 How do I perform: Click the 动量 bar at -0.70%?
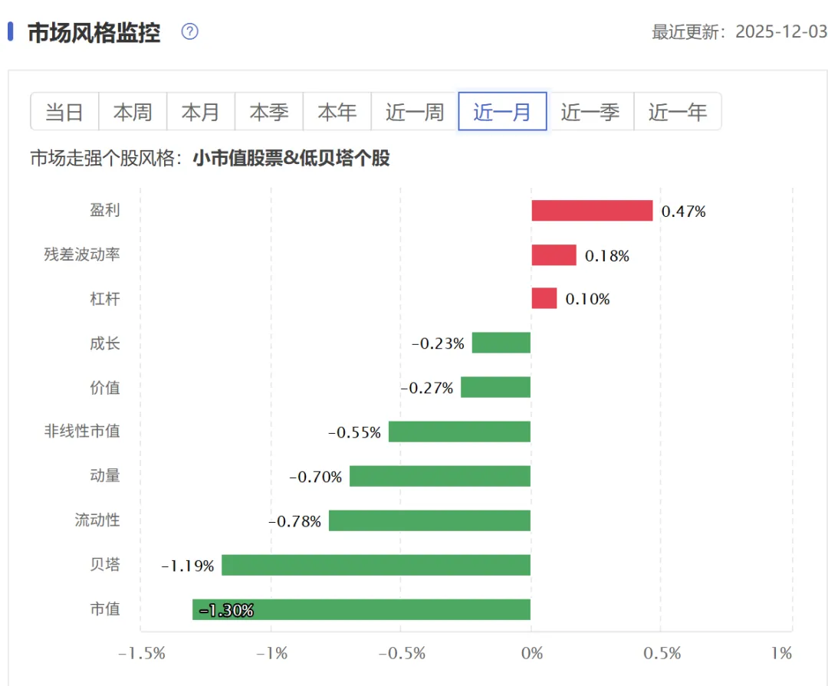pos(440,476)
